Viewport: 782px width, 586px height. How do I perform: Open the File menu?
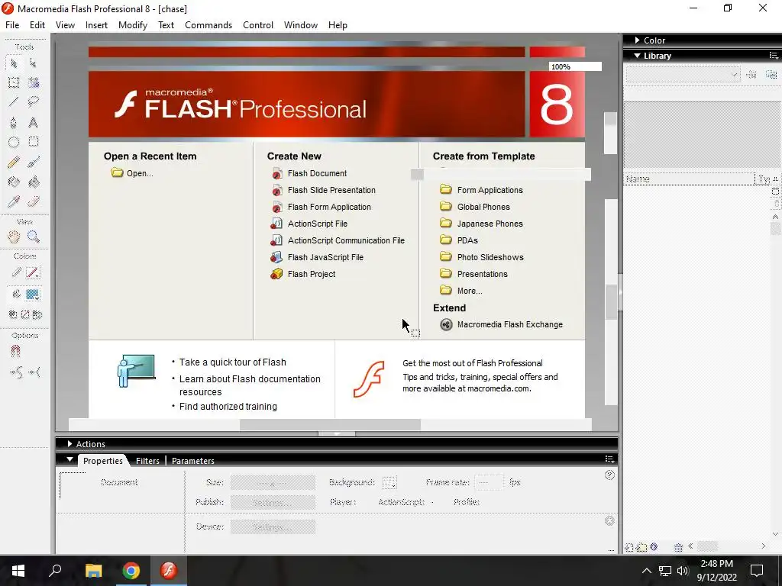click(x=12, y=25)
